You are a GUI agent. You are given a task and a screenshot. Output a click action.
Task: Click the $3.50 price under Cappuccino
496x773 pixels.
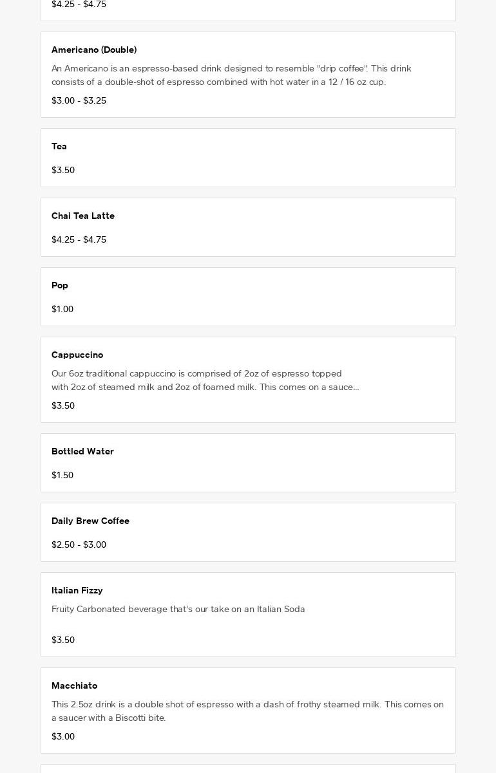(63, 405)
